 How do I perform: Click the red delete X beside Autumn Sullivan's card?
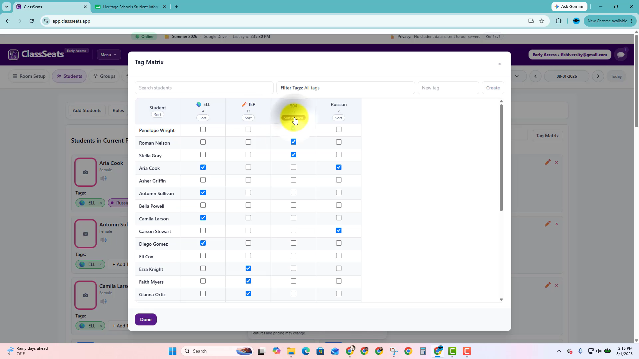click(x=556, y=224)
